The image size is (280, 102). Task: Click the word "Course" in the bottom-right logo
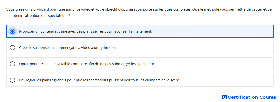click(268, 97)
